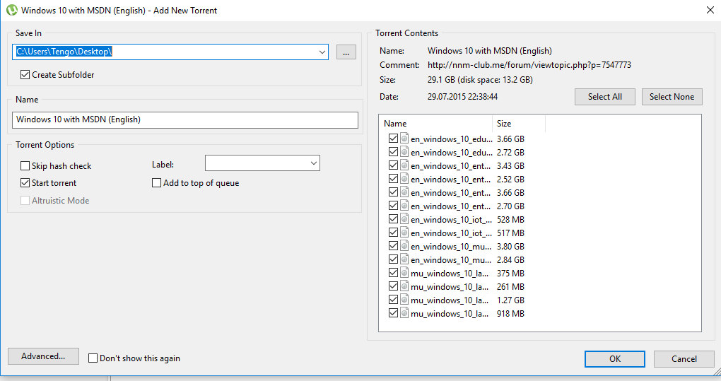Uncheck the 918 MB file in the torrent contents

click(393, 313)
